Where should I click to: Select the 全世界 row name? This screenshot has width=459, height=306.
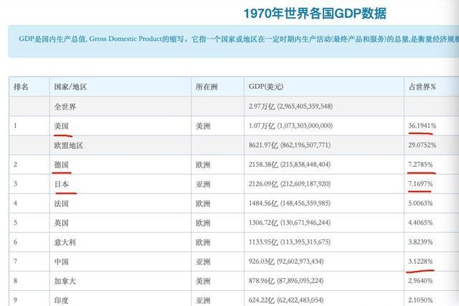pyautogui.click(x=65, y=107)
